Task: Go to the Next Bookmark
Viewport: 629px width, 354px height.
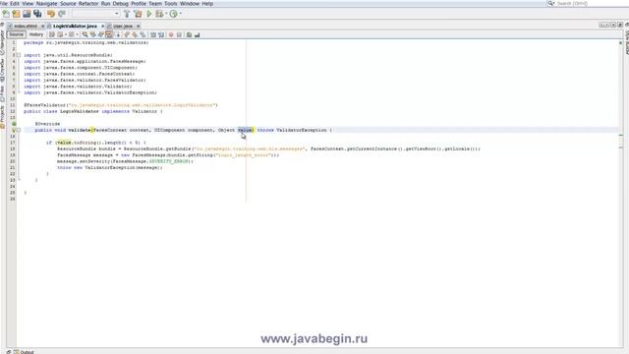Action: 135,35
